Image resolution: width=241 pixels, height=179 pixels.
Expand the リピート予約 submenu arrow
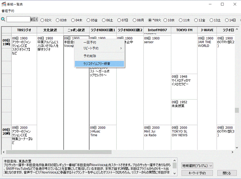point(121,48)
